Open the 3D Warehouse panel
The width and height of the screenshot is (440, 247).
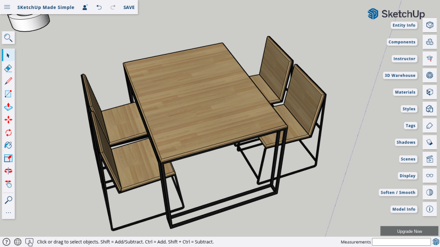[x=429, y=75]
